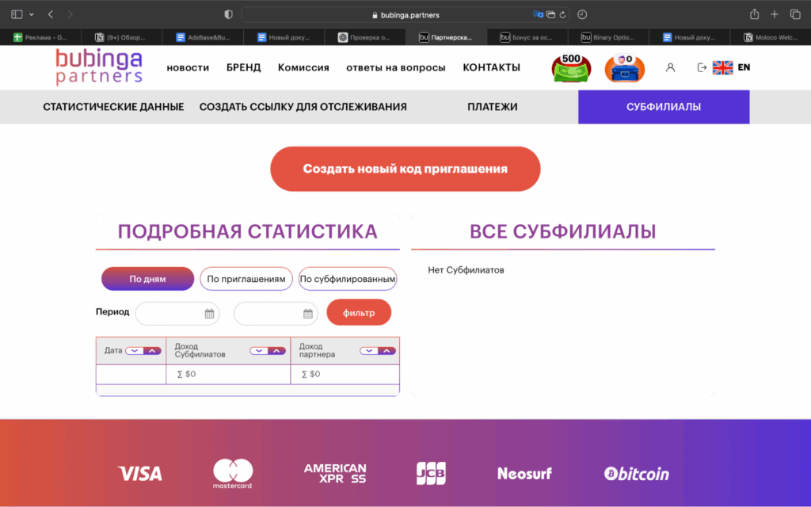Click the logout arrow icon
This screenshot has height=507, width=811.
701,67
